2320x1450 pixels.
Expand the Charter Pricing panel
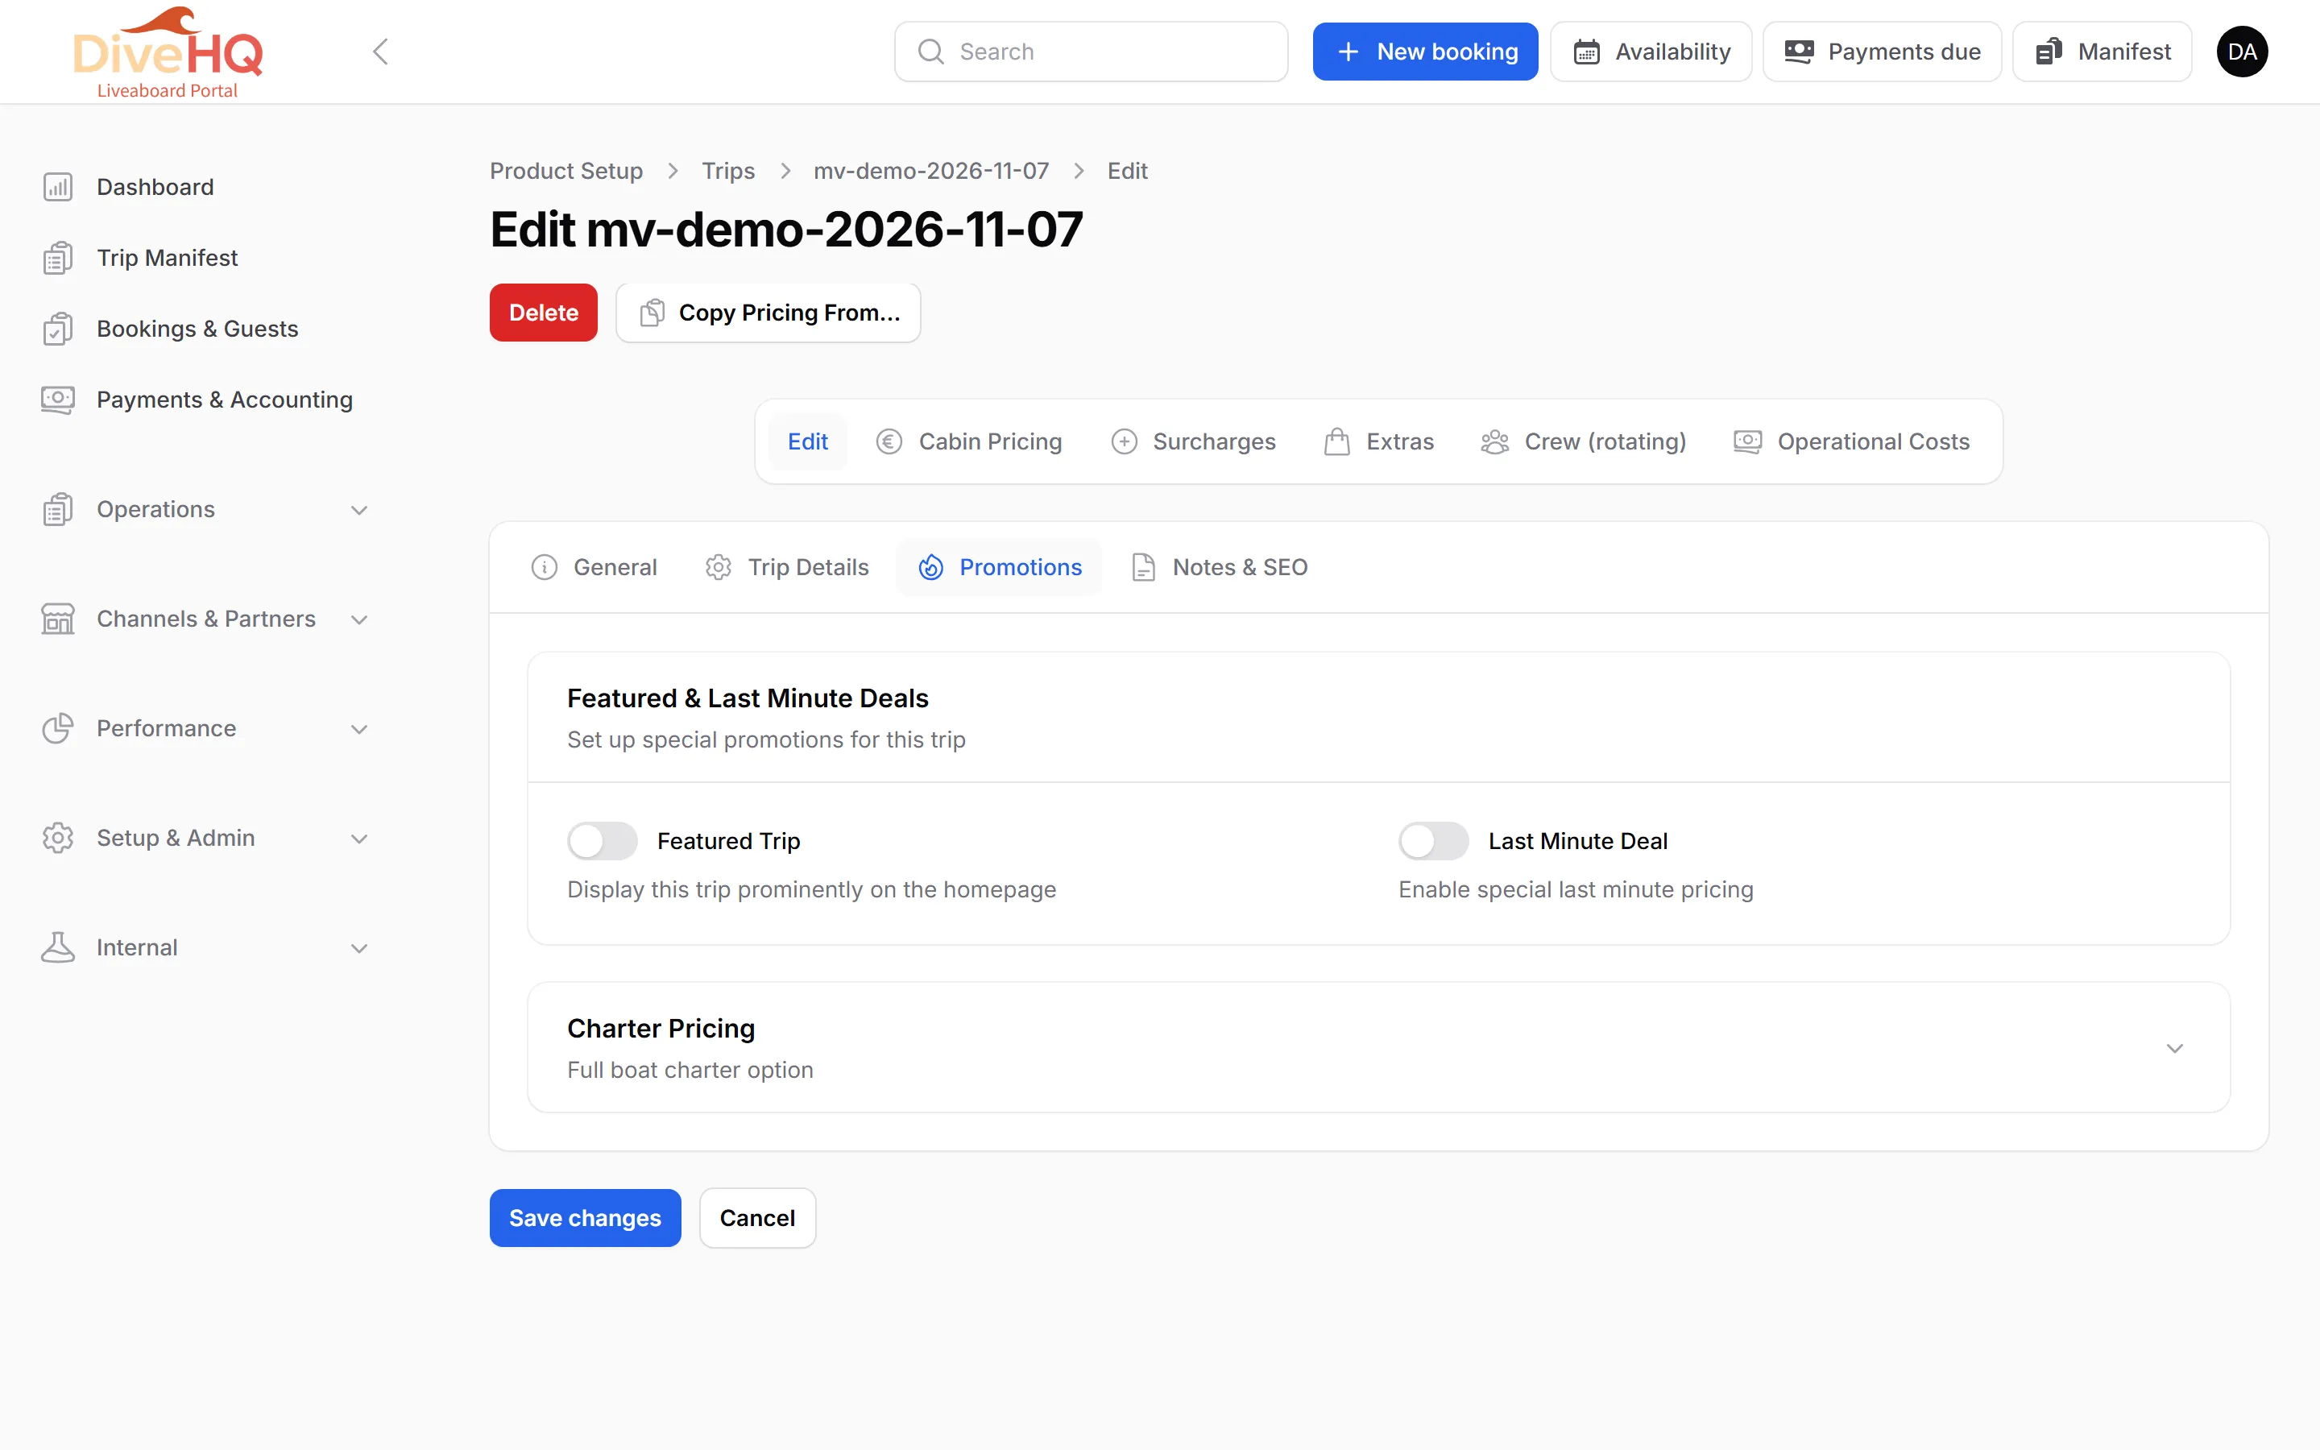coord(2174,1048)
